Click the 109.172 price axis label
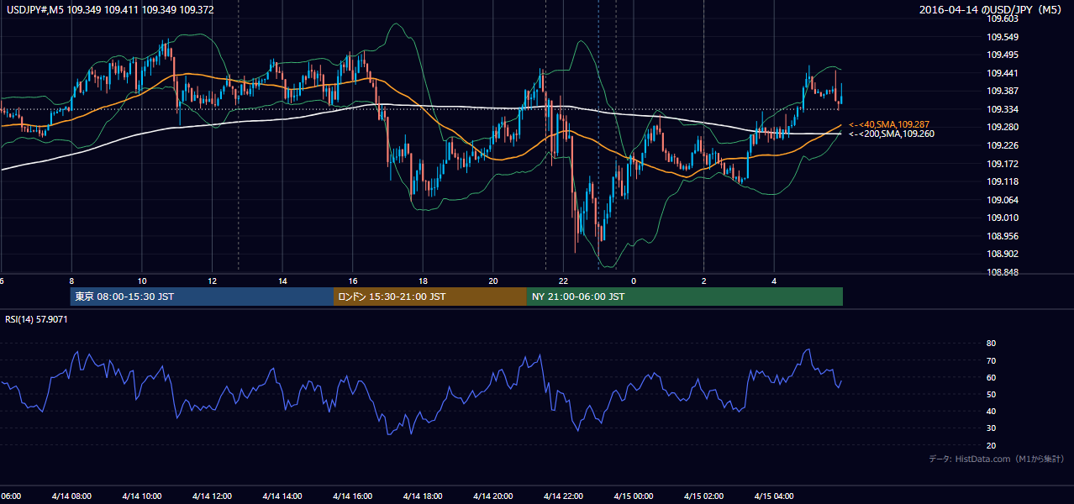Screen dimensions: 1074x504 click(x=1003, y=164)
